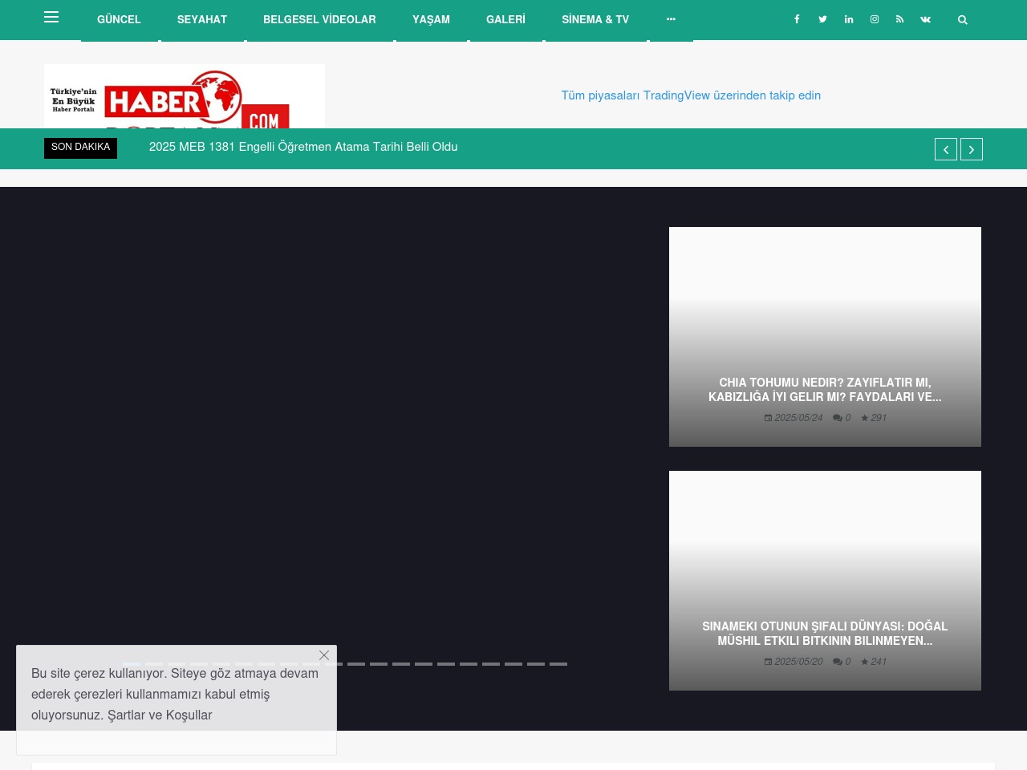Viewport: 1027px width, 770px height.
Task: Open the Chia Tohumu Nedir article
Action: [x=825, y=390]
